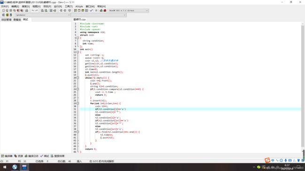This screenshot has height=171, width=305.
Task: Click the 'return 0;' text on line 45
Action: click(x=91, y=149)
